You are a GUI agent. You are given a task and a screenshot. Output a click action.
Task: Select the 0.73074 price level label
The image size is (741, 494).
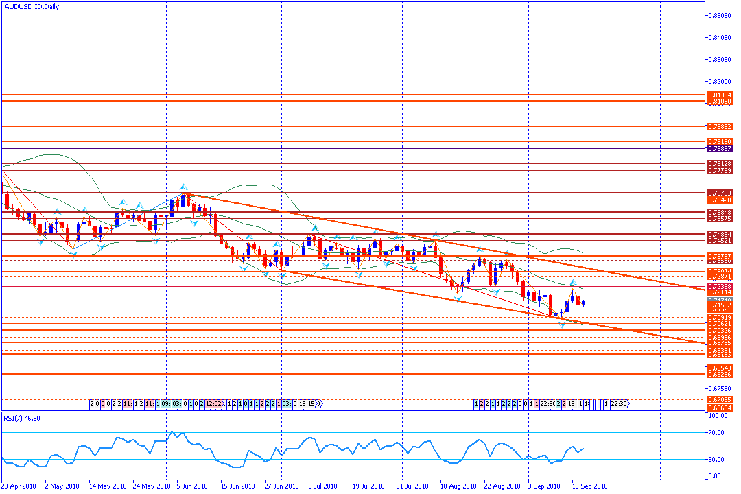click(719, 271)
